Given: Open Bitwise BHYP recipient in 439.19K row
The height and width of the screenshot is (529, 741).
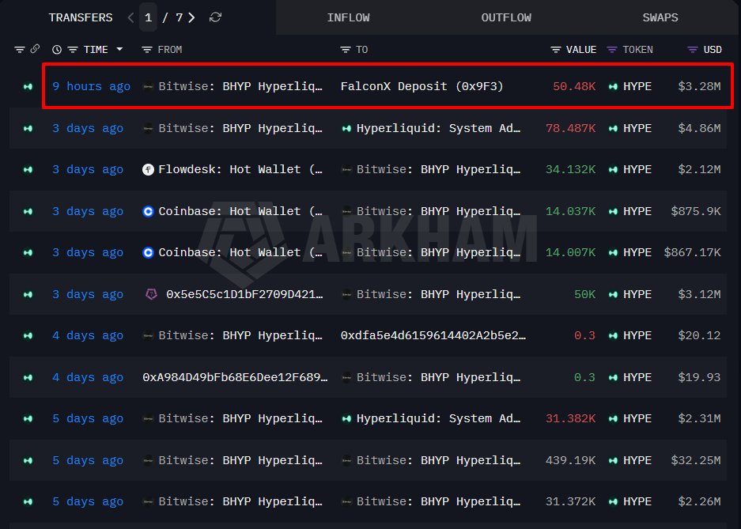Looking at the screenshot, I should click(438, 460).
